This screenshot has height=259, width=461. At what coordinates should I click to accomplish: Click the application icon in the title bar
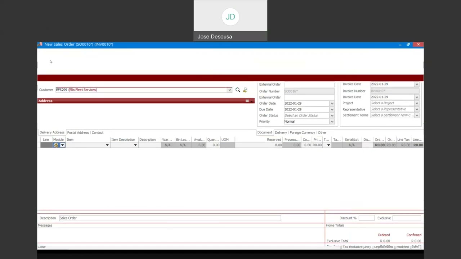click(40, 44)
